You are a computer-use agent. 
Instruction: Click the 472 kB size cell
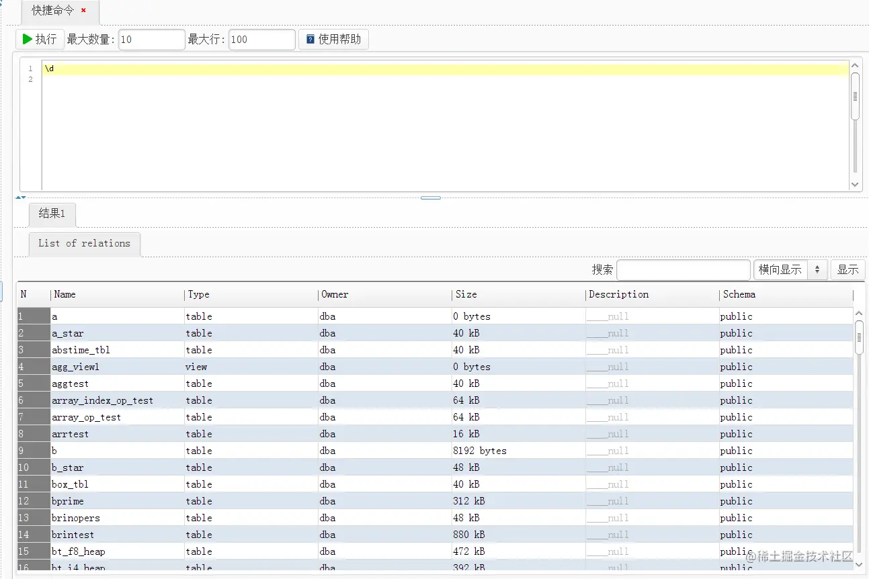coord(518,551)
